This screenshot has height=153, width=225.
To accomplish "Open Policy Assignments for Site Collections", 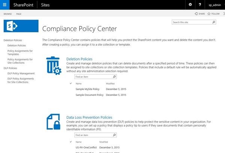I will 20,61.
